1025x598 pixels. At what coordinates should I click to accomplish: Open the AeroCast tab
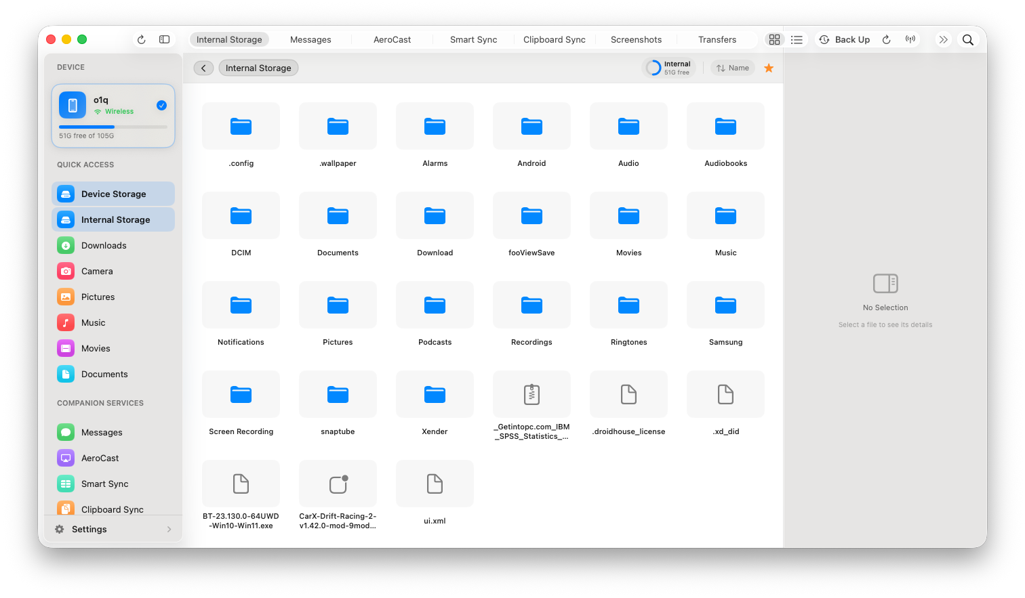point(392,40)
